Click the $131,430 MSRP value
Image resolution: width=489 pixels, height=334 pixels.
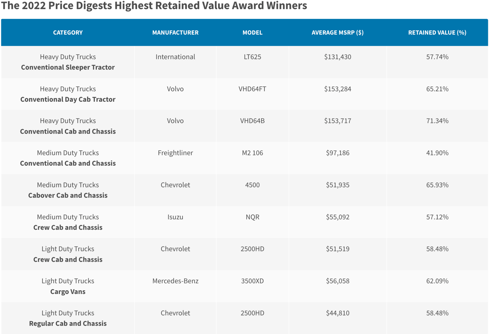[x=337, y=57]
